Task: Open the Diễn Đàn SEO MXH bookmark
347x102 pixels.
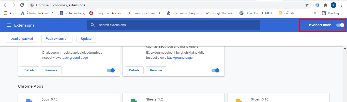Action: tap(257, 13)
